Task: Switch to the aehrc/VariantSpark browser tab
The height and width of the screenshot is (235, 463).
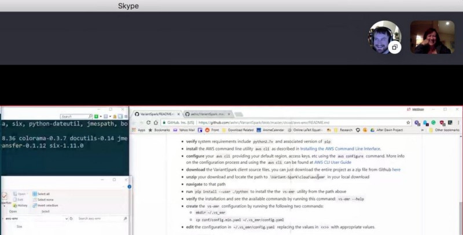Action: pyautogui.click(x=207, y=114)
